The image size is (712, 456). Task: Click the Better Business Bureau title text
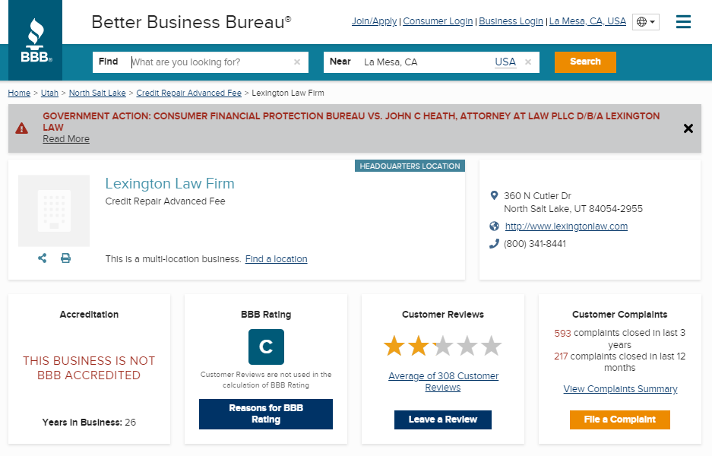coord(191,22)
